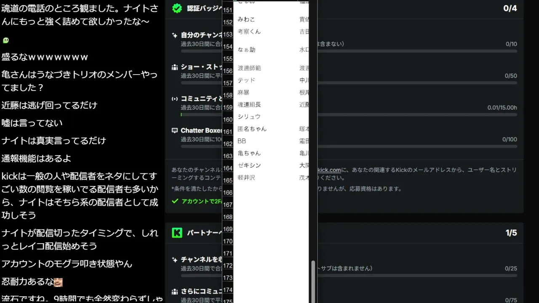Click chat message アカウントのモグラ叩き状態やん
The image size is (539, 303).
click(67, 264)
